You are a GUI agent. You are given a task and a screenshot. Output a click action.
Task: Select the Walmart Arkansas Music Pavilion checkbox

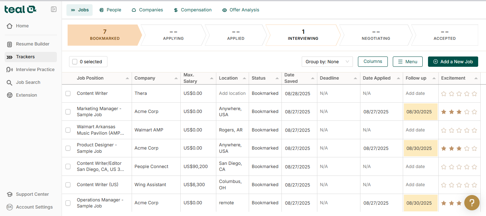click(68, 130)
